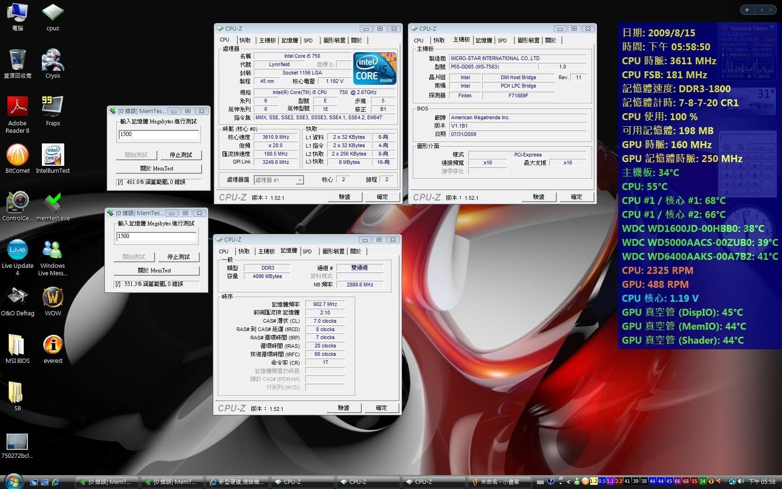
Task: Open Windows Live Messenger shortcut
Action: click(x=53, y=257)
